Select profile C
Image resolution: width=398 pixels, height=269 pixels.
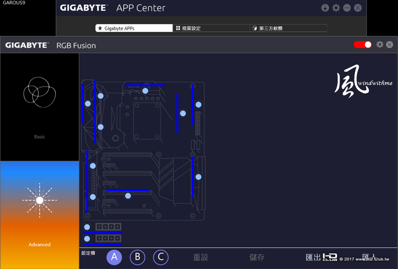(x=161, y=257)
